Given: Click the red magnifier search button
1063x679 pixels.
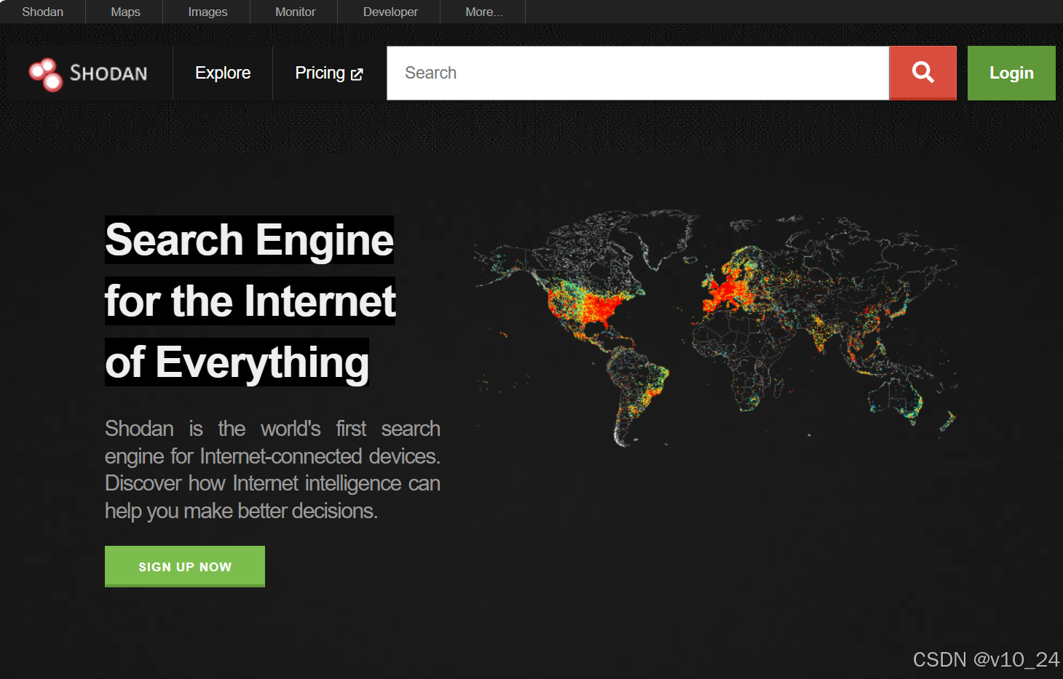Looking at the screenshot, I should click(x=922, y=73).
